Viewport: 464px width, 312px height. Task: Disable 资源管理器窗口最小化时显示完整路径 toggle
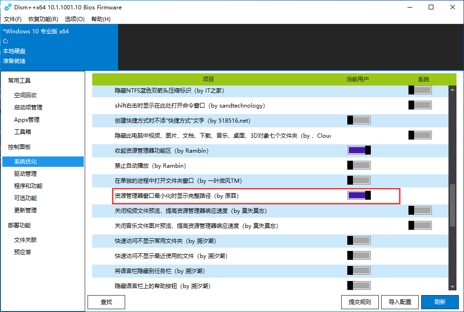[359, 195]
